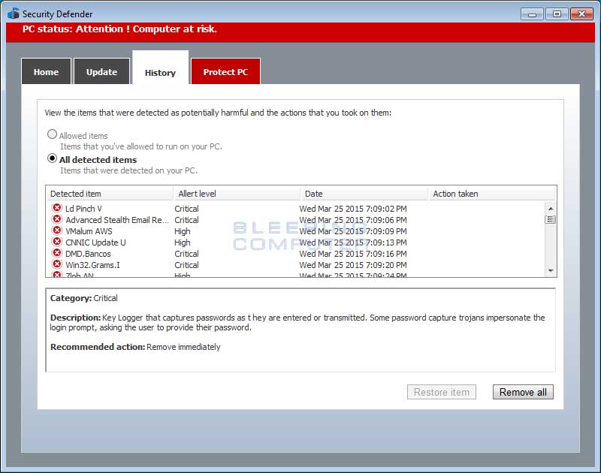The image size is (601, 473).
Task: Click the red X icon for Advanced Stealth Email
Action: [58, 220]
